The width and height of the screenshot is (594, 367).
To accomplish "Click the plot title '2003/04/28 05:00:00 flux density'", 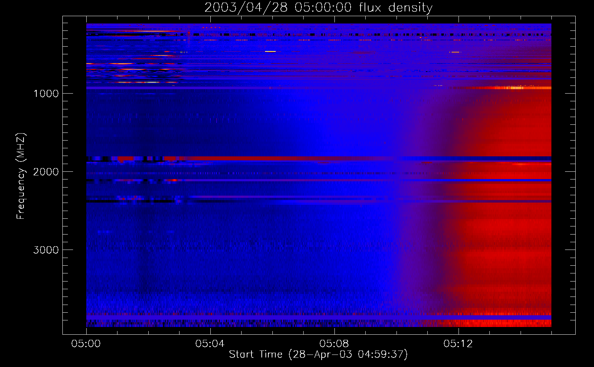I will pyautogui.click(x=318, y=8).
